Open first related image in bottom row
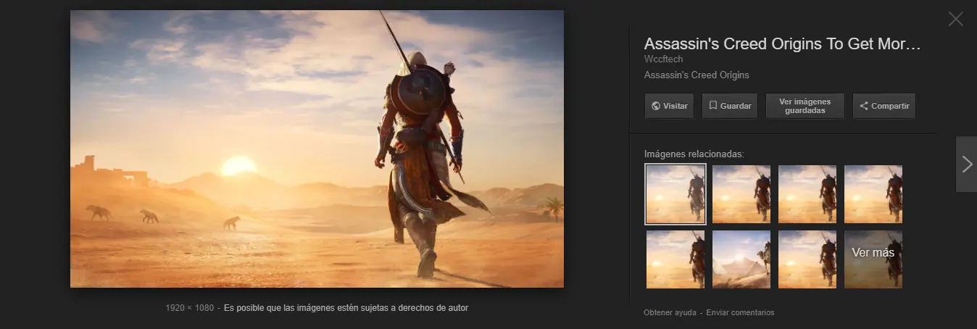 tap(675, 259)
